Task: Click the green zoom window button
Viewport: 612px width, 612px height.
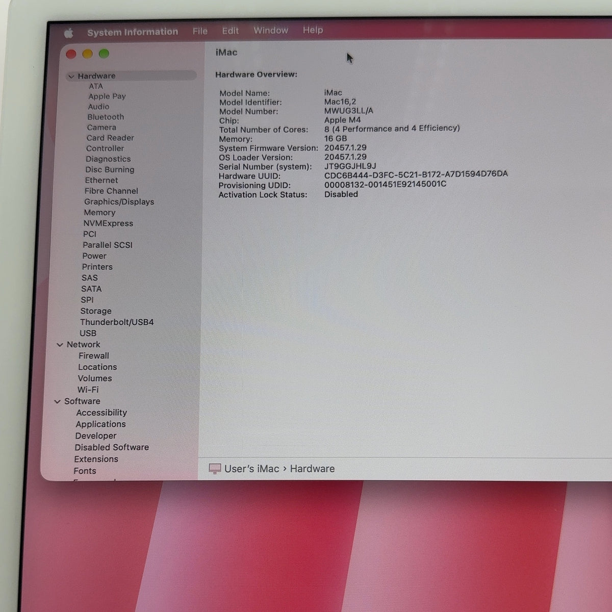Action: [x=104, y=54]
